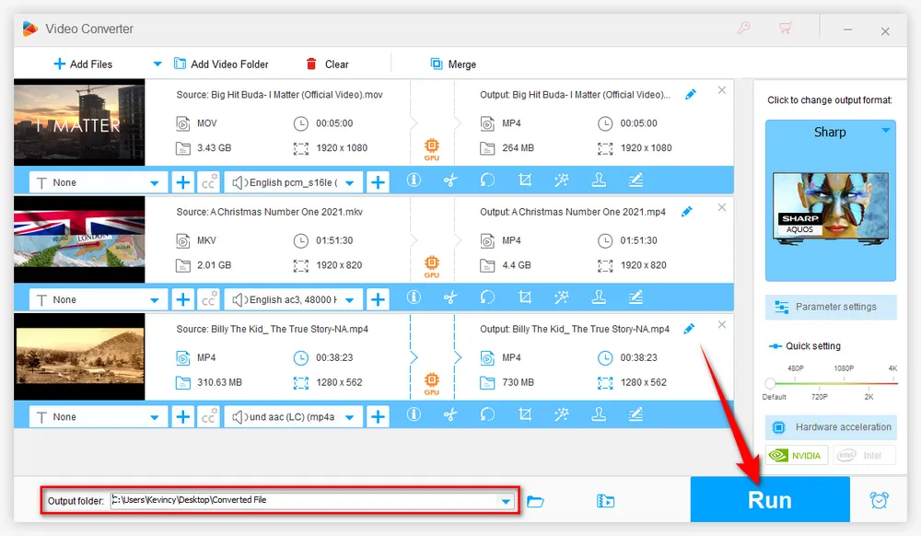The height and width of the screenshot is (536, 921).
Task: Edit subtitles for Big Hit Buda video
Action: pos(635,181)
